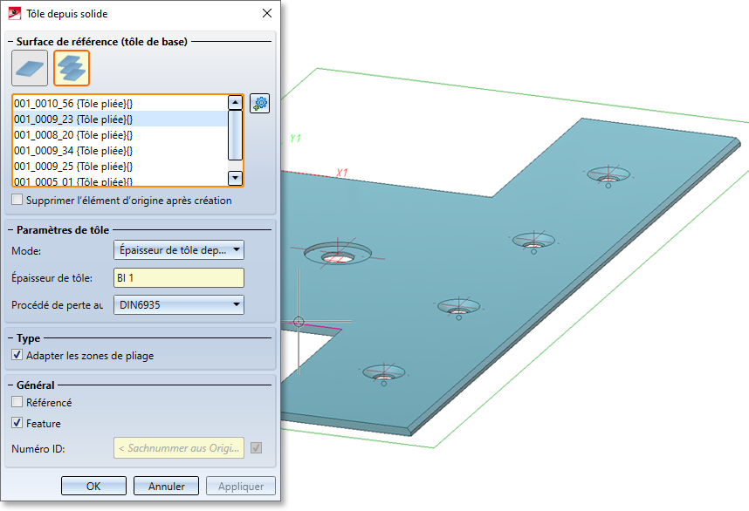Select list row 001_0009_23 {Tôle pliée}
749x511 pixels.
pos(120,119)
